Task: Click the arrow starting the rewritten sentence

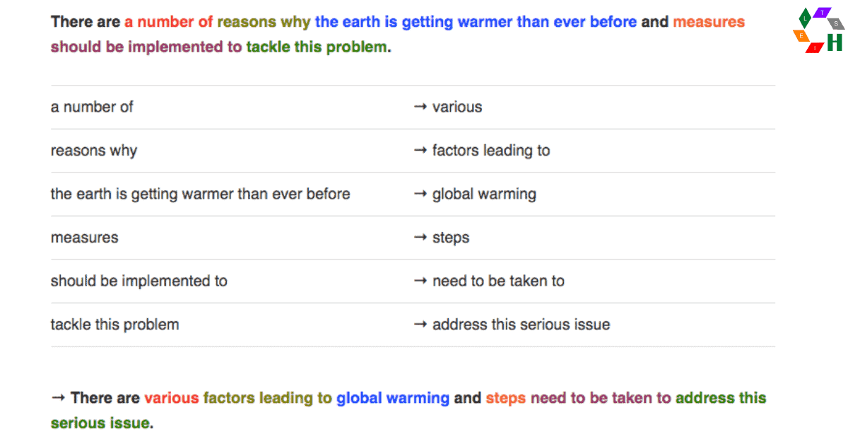Action: coord(58,398)
